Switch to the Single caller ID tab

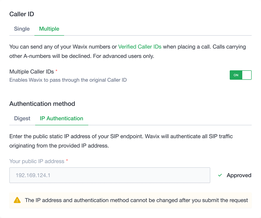(22, 29)
